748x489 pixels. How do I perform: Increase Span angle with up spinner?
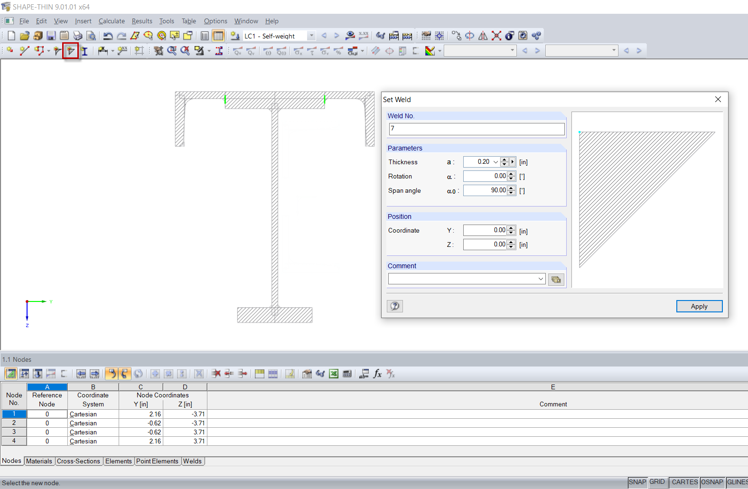511,188
